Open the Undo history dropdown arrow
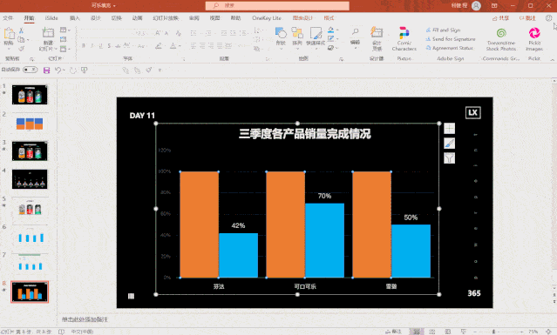This screenshot has height=335, width=557. (x=64, y=70)
